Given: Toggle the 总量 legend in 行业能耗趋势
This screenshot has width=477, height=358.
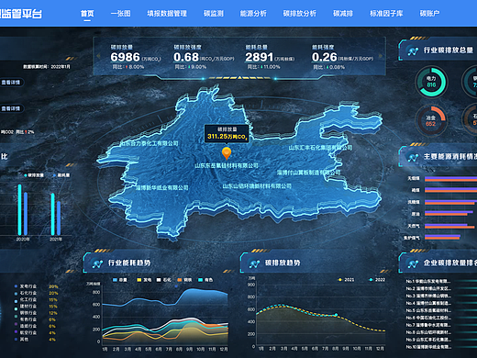Looking at the screenshot, I should [120, 280].
